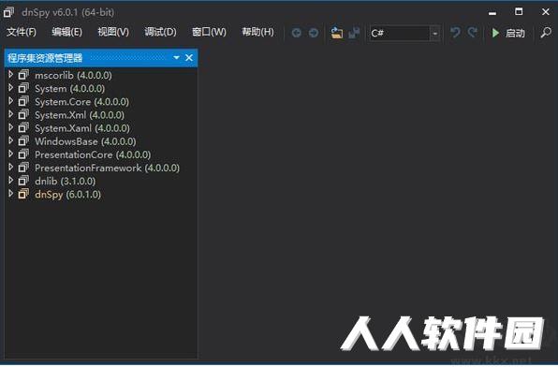Click the search magnifier icon
The height and width of the screenshot is (367, 558).
[546, 33]
